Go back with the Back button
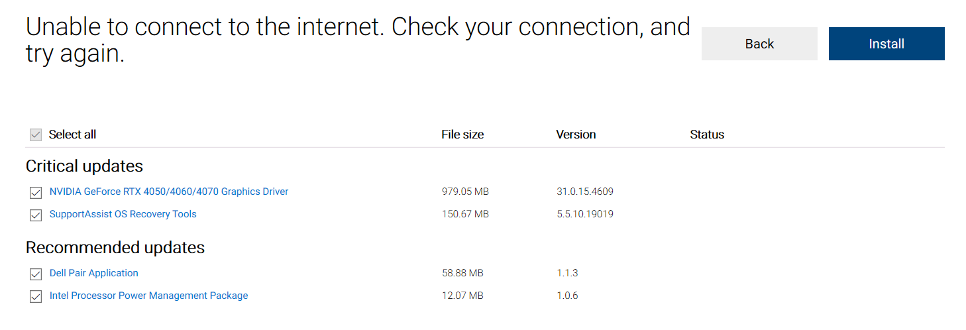This screenshot has width=966, height=330. click(x=759, y=44)
